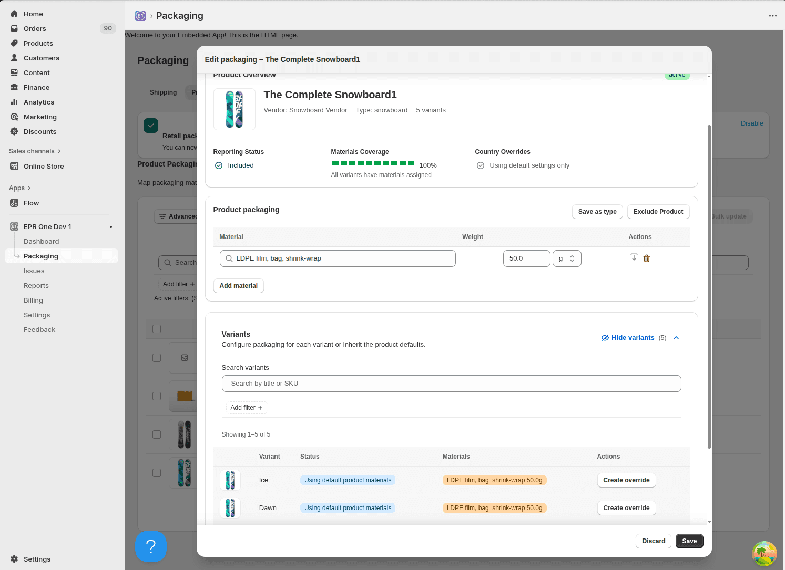Open Reports in the EPR One menu
The width and height of the screenshot is (785, 570).
pos(36,285)
